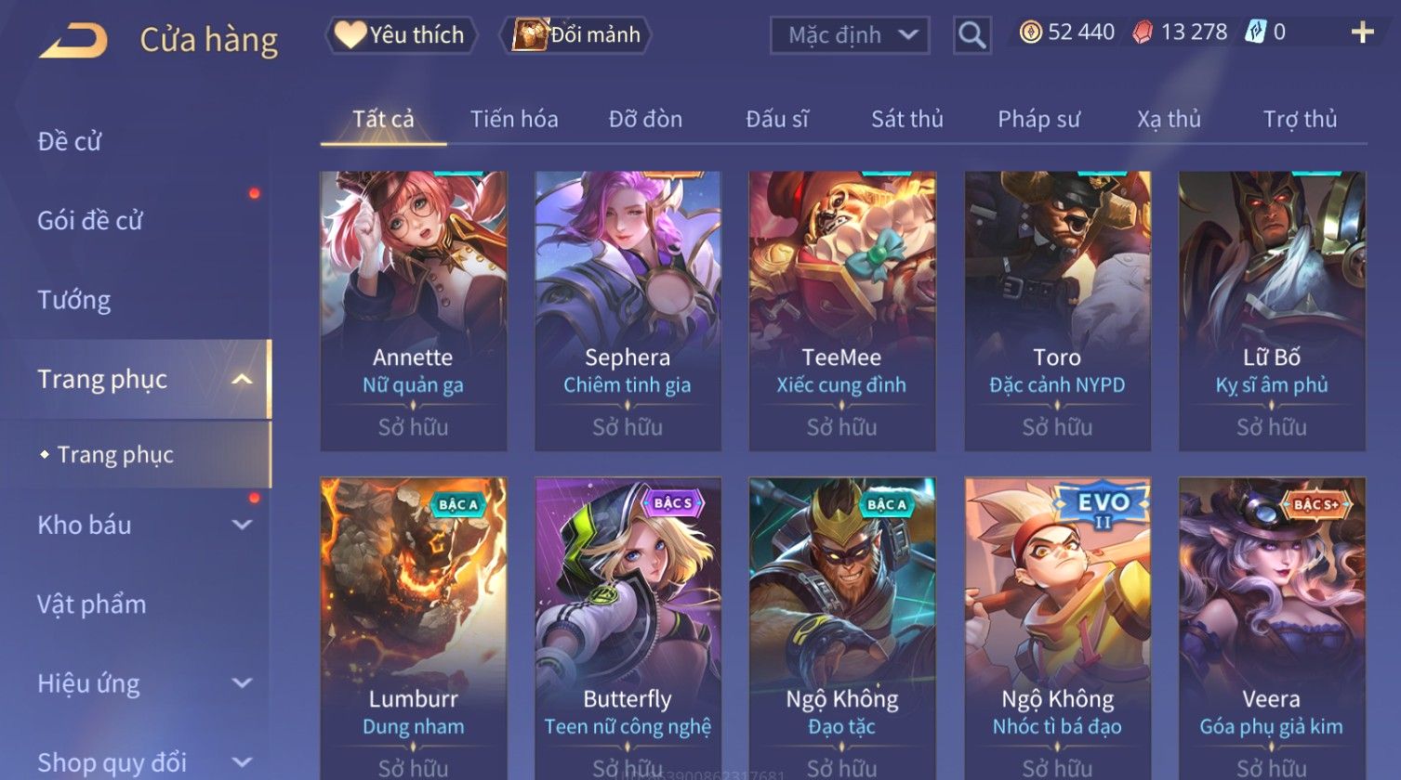The width and height of the screenshot is (1401, 780).
Task: Select Veera Góa phụ giả kim skin
Action: [x=1272, y=628]
